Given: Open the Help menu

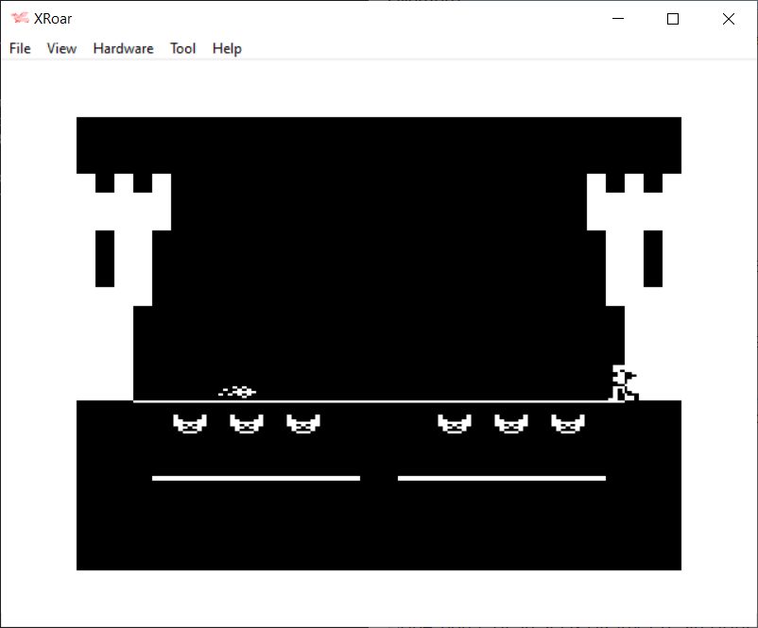Looking at the screenshot, I should tap(227, 48).
